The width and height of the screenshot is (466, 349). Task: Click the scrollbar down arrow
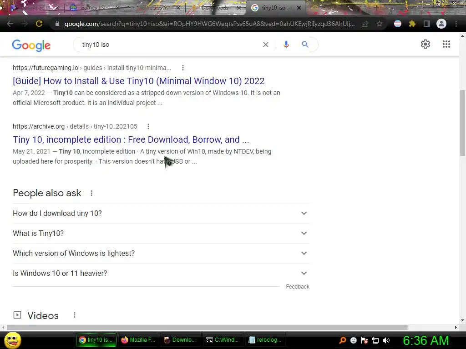point(462,320)
